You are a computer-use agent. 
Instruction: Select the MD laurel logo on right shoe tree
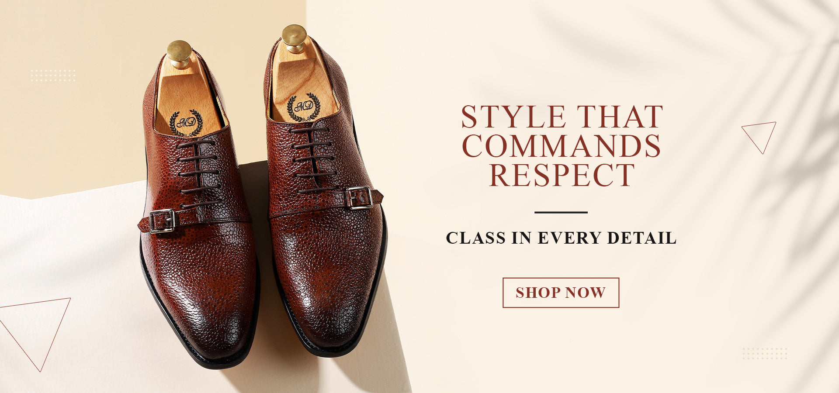304,107
